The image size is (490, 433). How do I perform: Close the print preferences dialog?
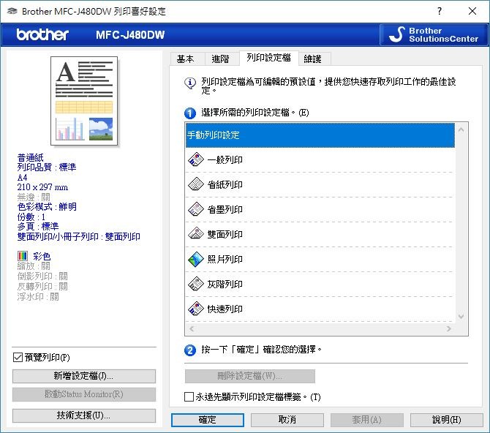coord(472,11)
